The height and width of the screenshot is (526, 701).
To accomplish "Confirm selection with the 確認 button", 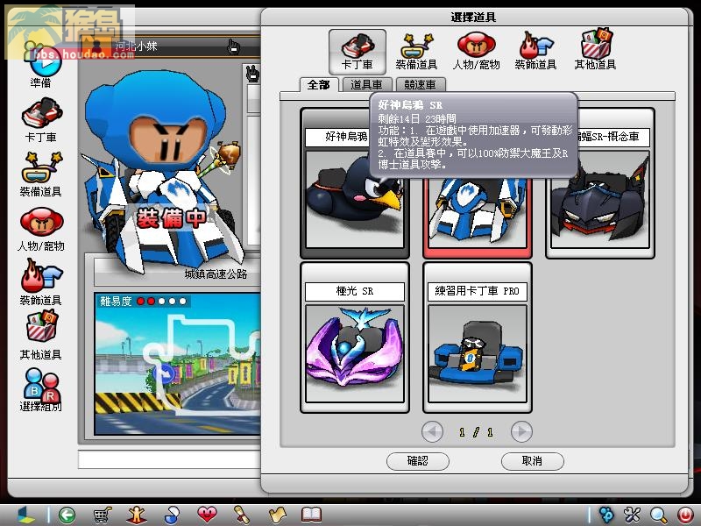I will (418, 461).
